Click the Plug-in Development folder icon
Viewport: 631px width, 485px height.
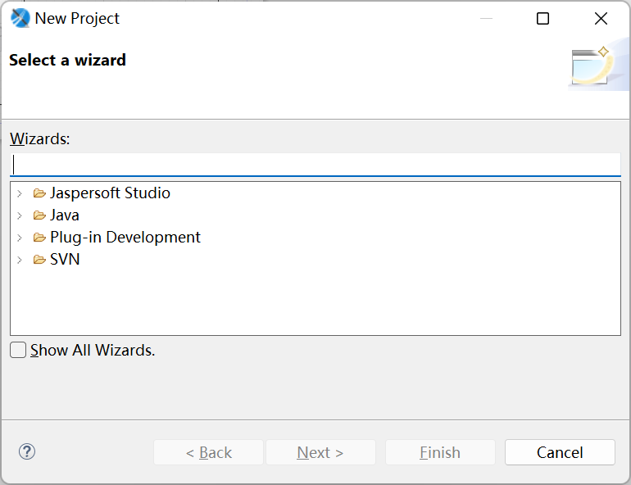pos(39,238)
